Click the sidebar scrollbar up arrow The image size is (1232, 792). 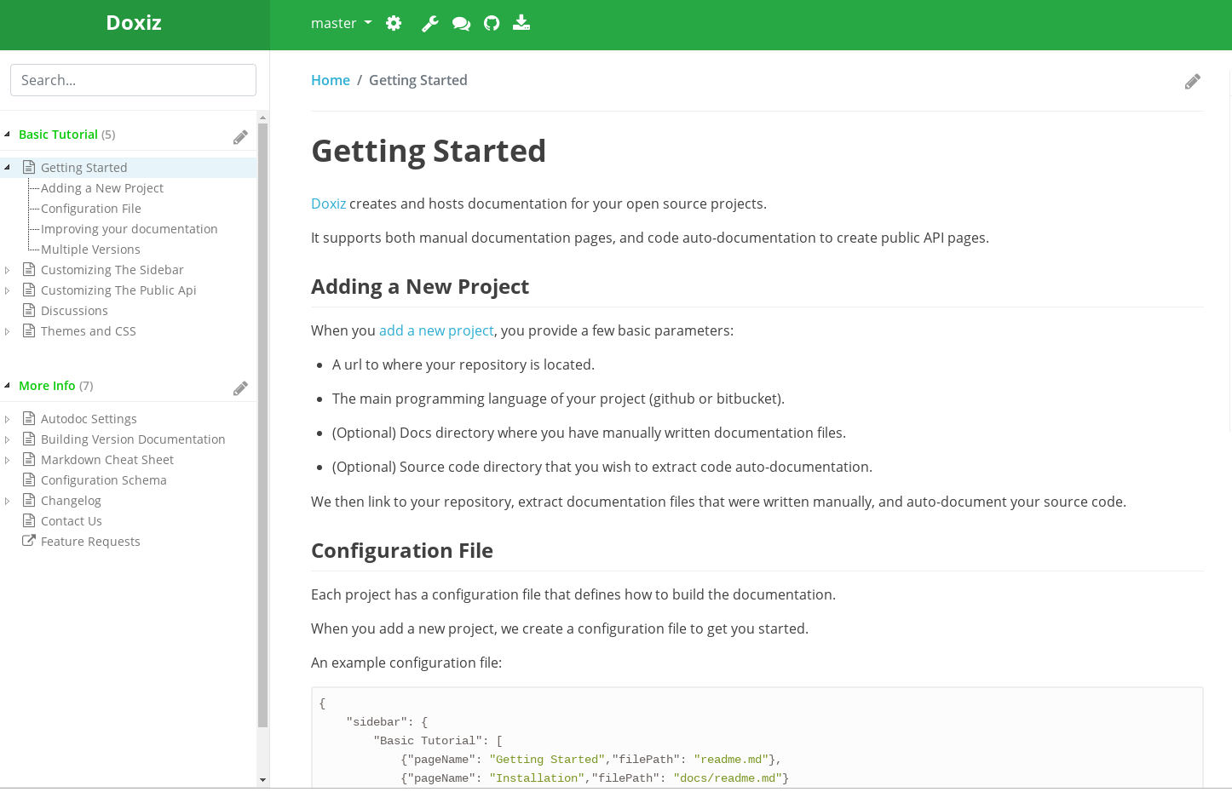click(262, 118)
